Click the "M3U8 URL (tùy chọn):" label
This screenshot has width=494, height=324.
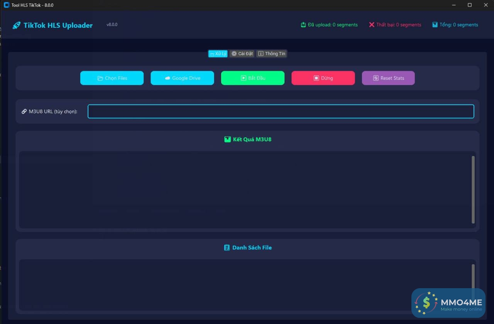click(x=53, y=112)
